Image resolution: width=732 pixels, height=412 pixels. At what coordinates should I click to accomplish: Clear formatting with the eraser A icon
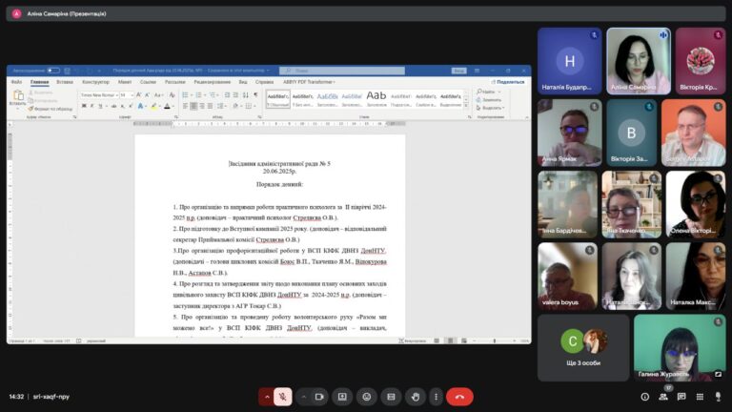(172, 94)
